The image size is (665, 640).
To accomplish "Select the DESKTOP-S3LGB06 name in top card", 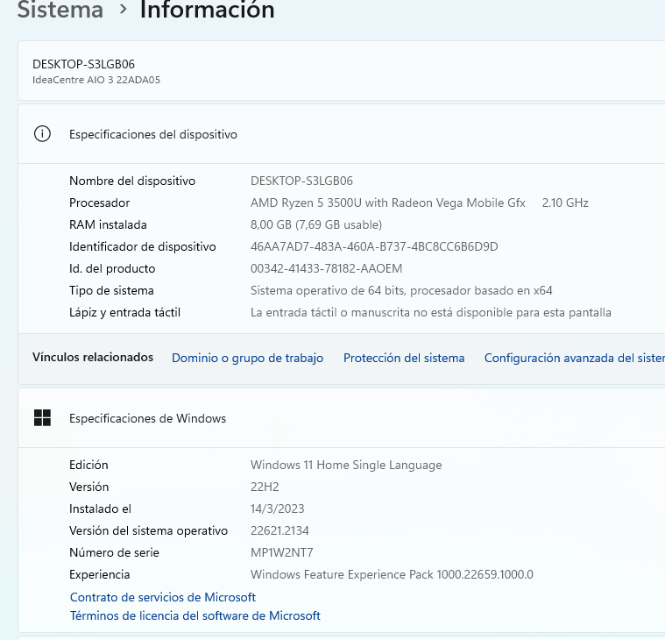I will click(83, 64).
